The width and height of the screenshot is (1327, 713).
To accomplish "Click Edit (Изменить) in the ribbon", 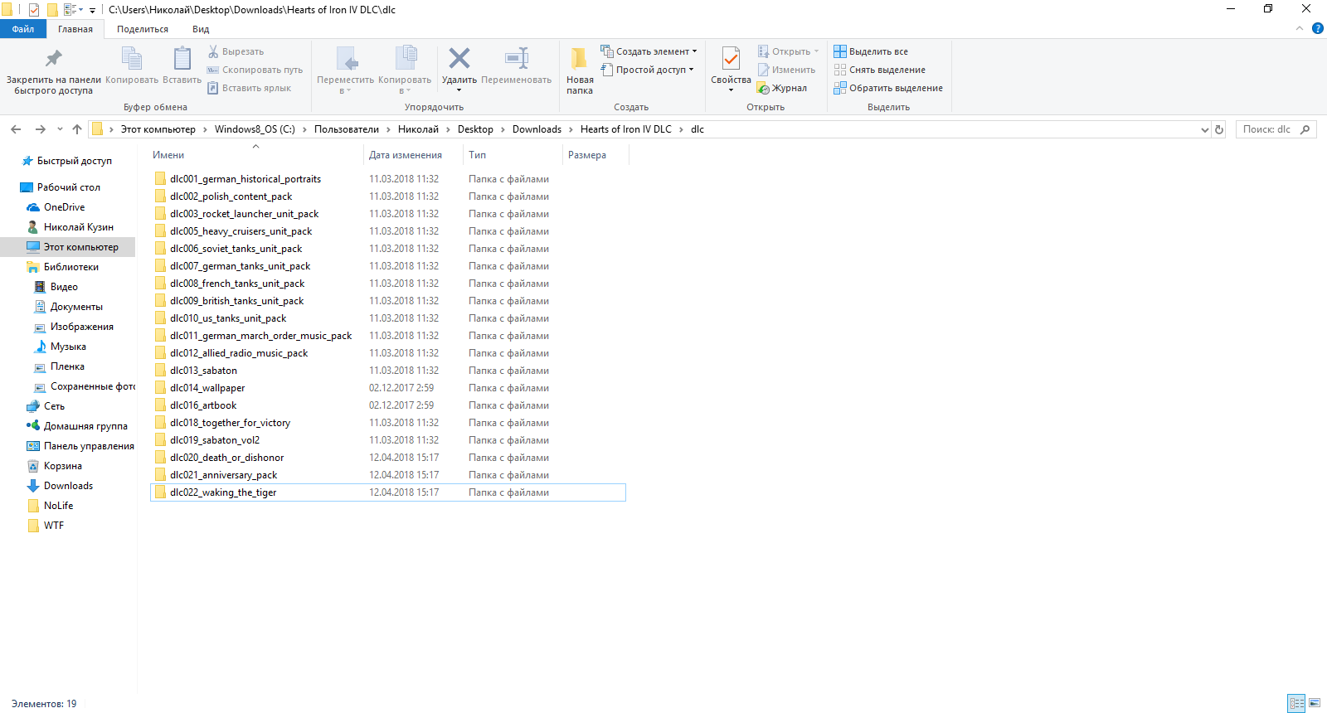I will click(x=786, y=70).
